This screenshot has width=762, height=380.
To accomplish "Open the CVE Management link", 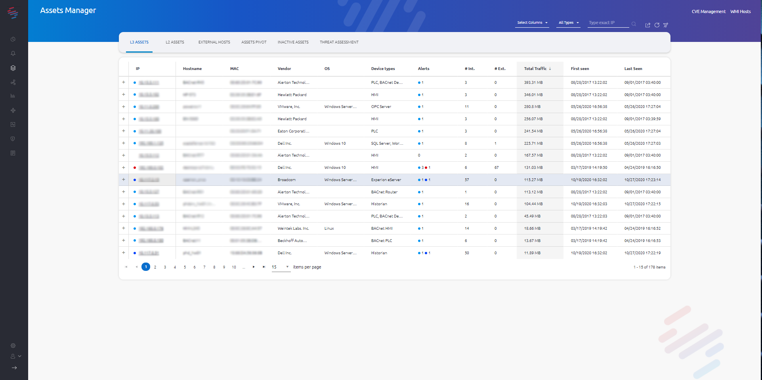I will click(709, 12).
